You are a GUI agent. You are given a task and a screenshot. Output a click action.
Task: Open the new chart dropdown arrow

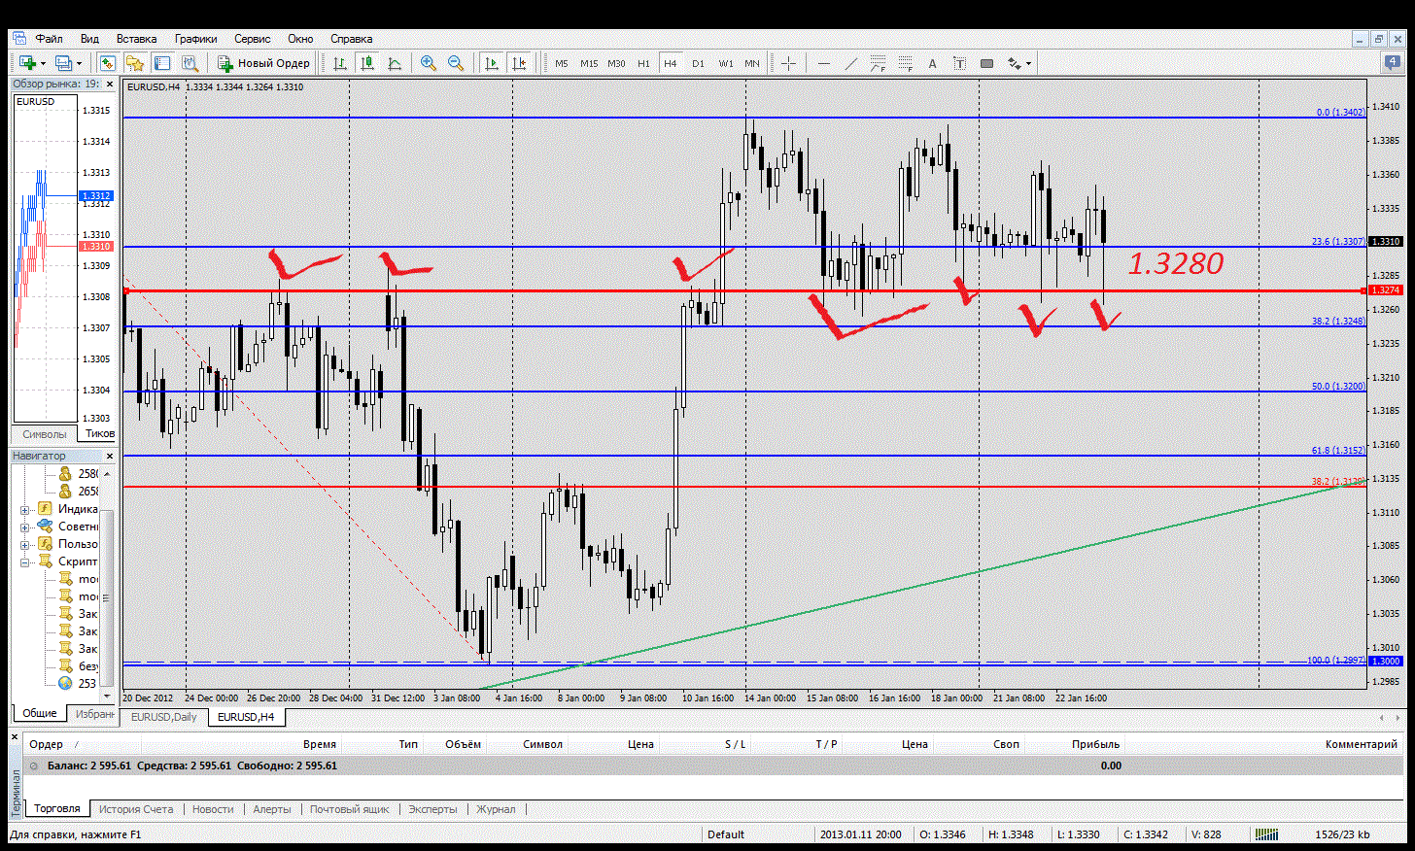click(x=43, y=64)
